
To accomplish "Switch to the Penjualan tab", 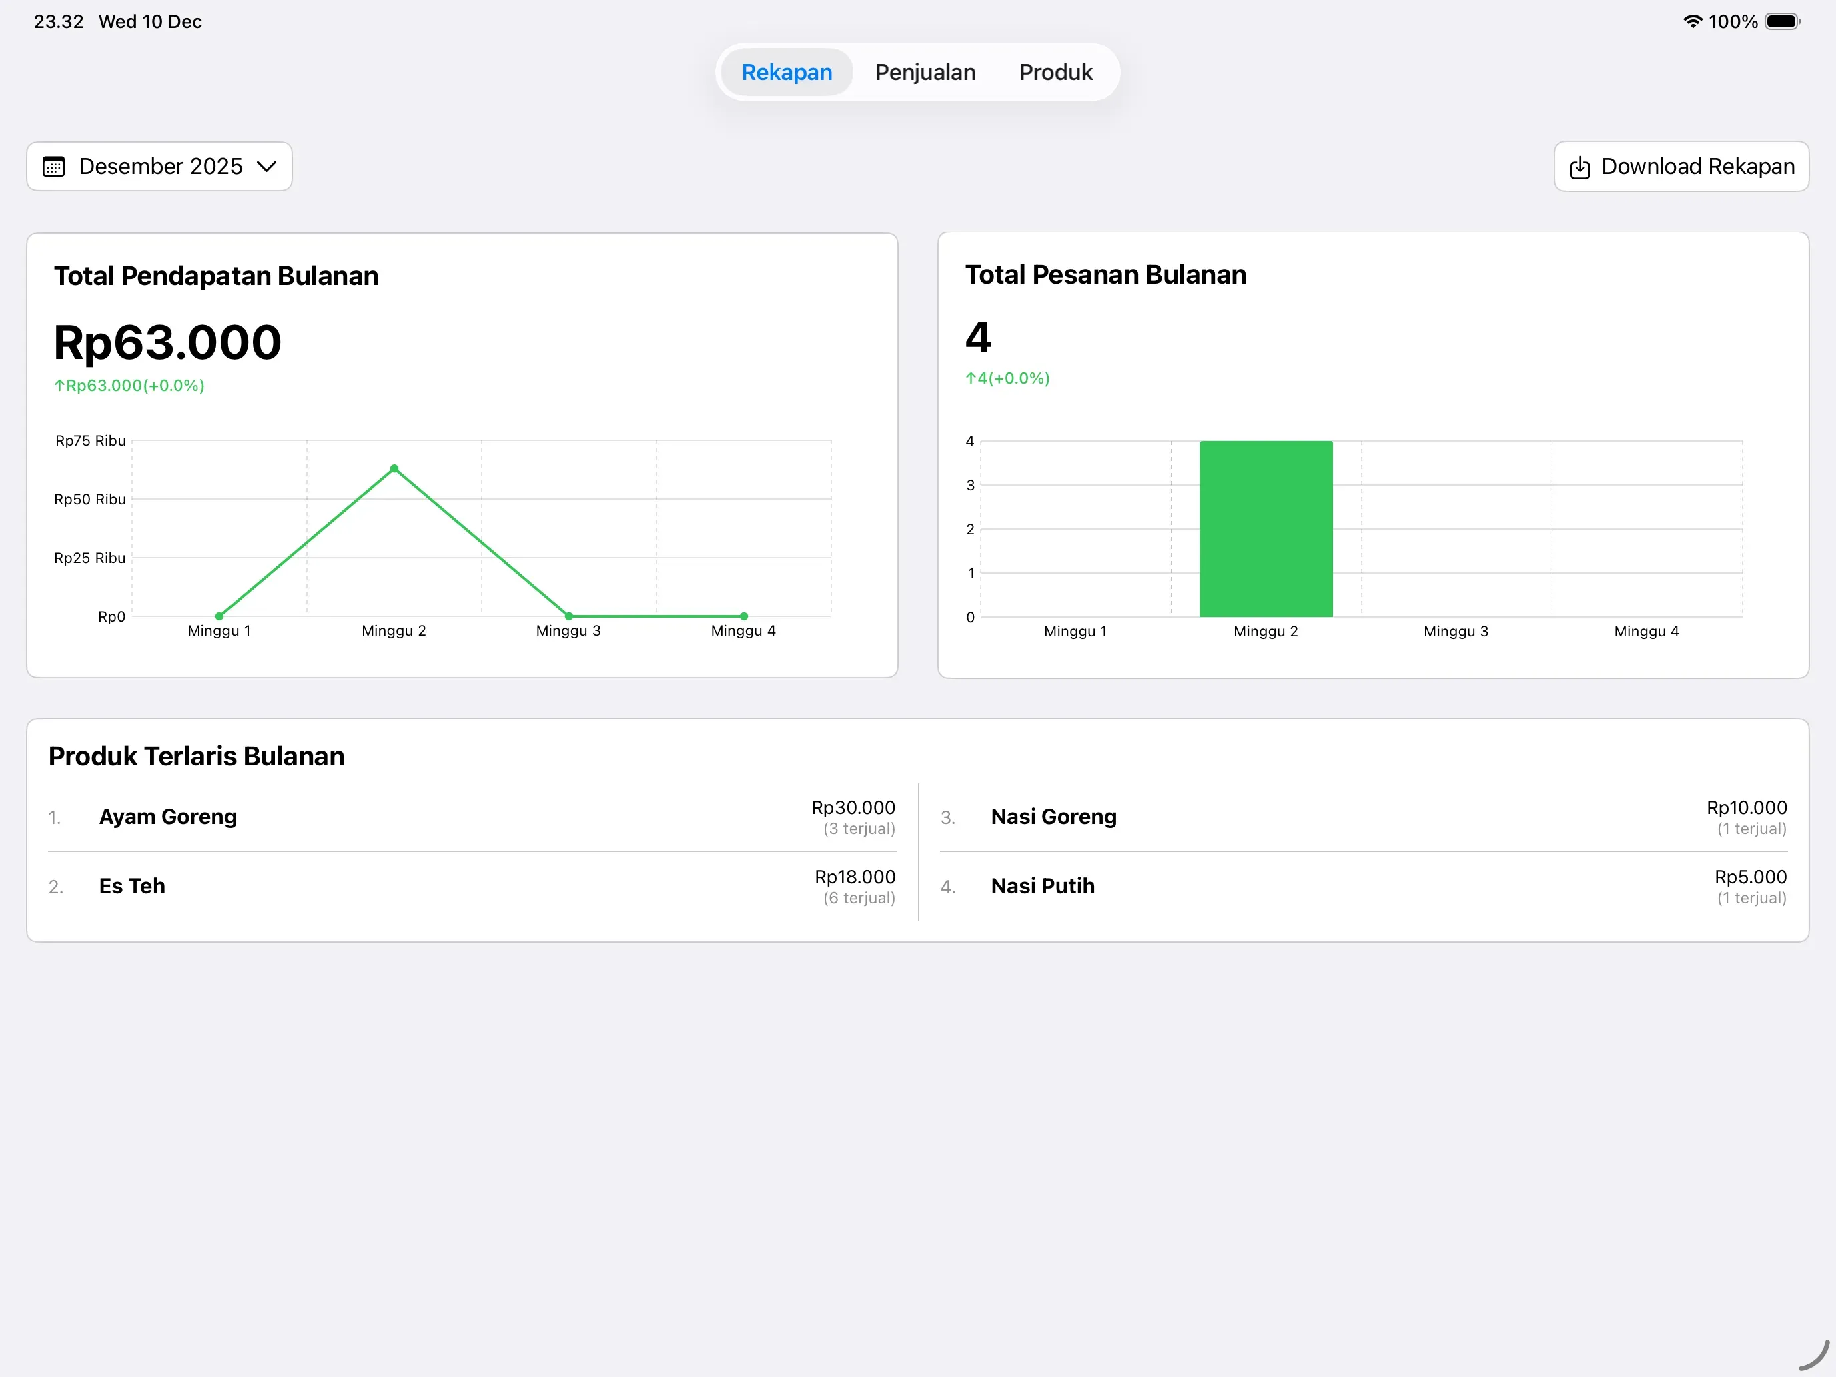I will [x=925, y=72].
